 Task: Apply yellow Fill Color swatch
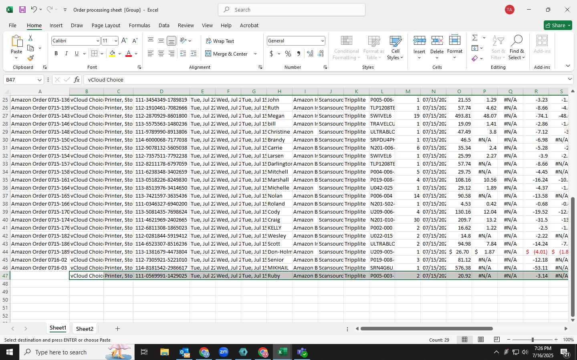[x=112, y=54]
